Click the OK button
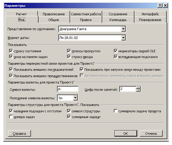This screenshot has width=172, height=145. click(x=126, y=133)
